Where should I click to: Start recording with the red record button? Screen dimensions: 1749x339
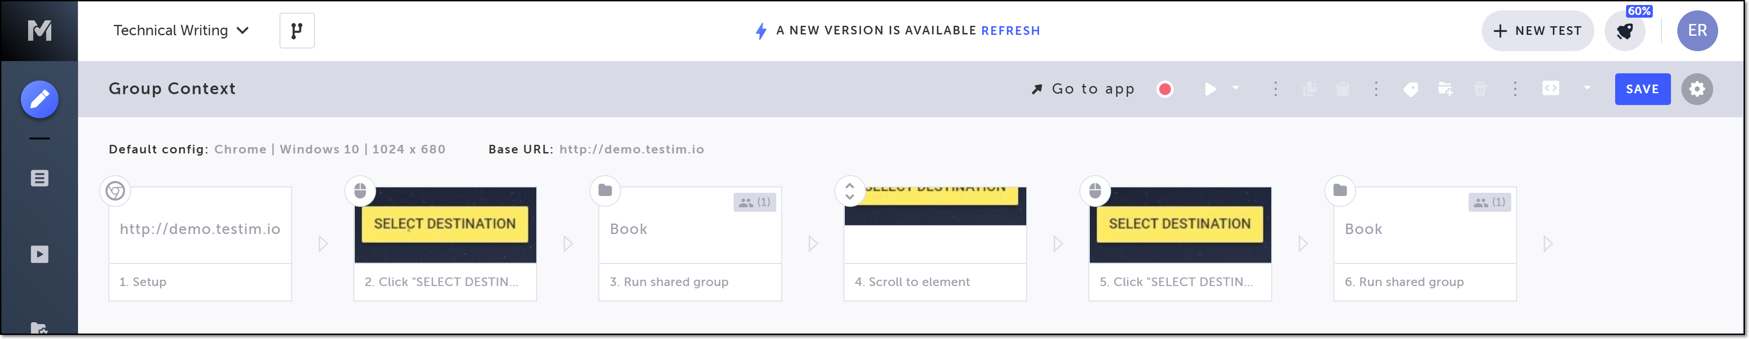tap(1165, 90)
